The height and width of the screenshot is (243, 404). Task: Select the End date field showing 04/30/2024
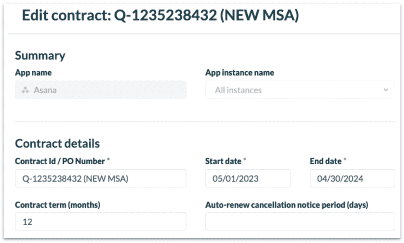[x=352, y=178]
